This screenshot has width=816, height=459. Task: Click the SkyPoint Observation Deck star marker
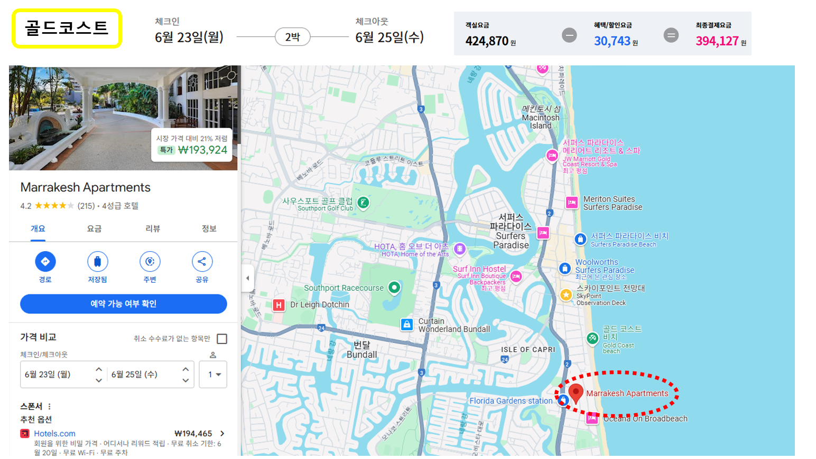point(566,294)
